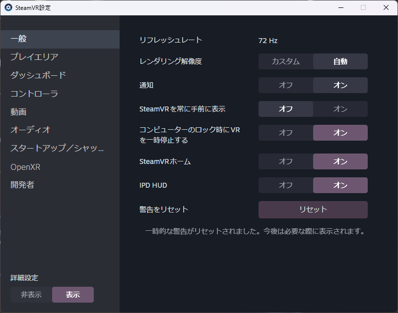The height and width of the screenshot is (313, 398).
Task: Switch to 動画 settings
Action: click(60, 111)
